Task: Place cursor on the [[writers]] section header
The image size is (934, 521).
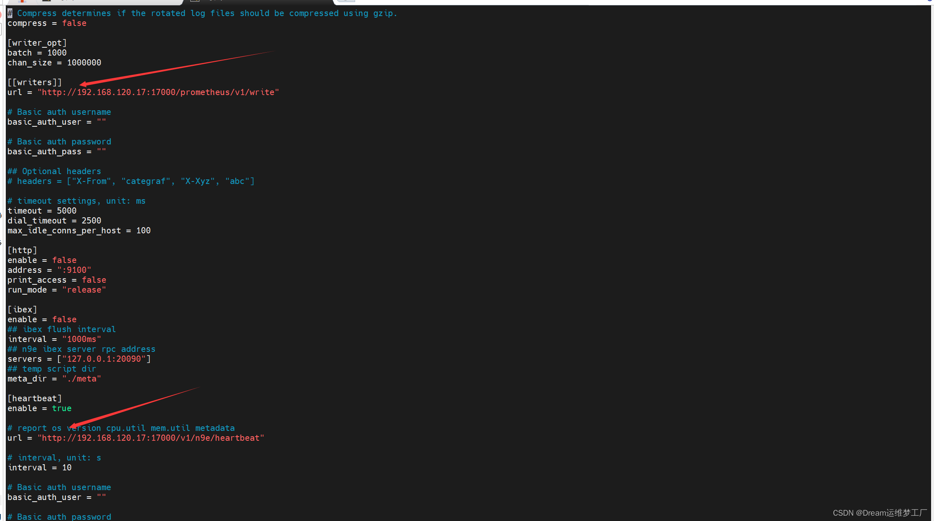Action: pyautogui.click(x=35, y=82)
